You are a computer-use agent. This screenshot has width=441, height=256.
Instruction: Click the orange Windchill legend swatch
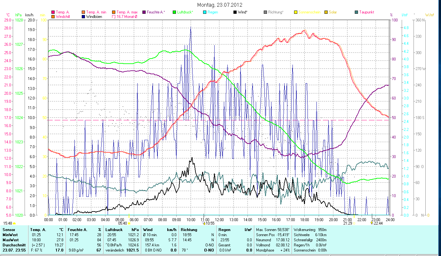point(53,16)
